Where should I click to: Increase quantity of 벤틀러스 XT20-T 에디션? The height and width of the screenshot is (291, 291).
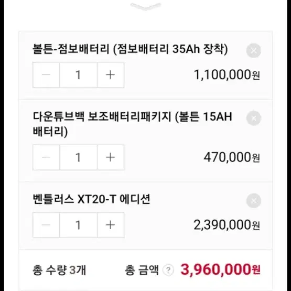click(111, 225)
